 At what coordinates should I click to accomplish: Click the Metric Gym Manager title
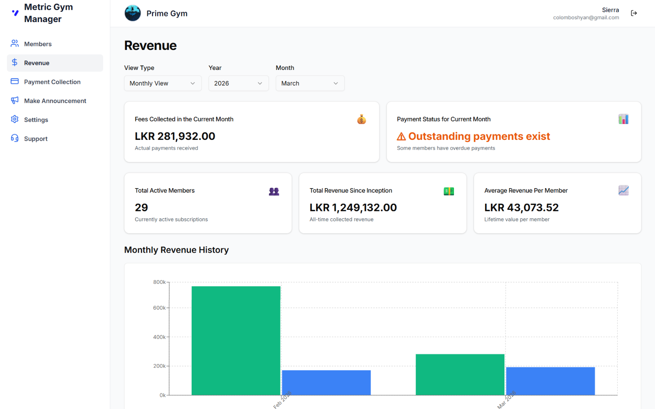[x=48, y=13]
